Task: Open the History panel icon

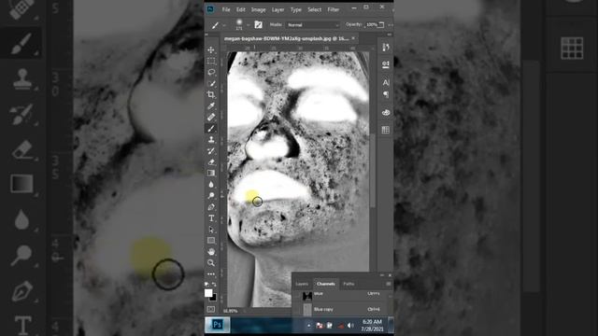Action: tap(386, 48)
